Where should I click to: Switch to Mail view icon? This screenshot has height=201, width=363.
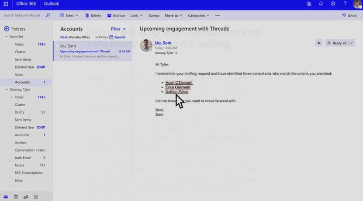pos(6,197)
